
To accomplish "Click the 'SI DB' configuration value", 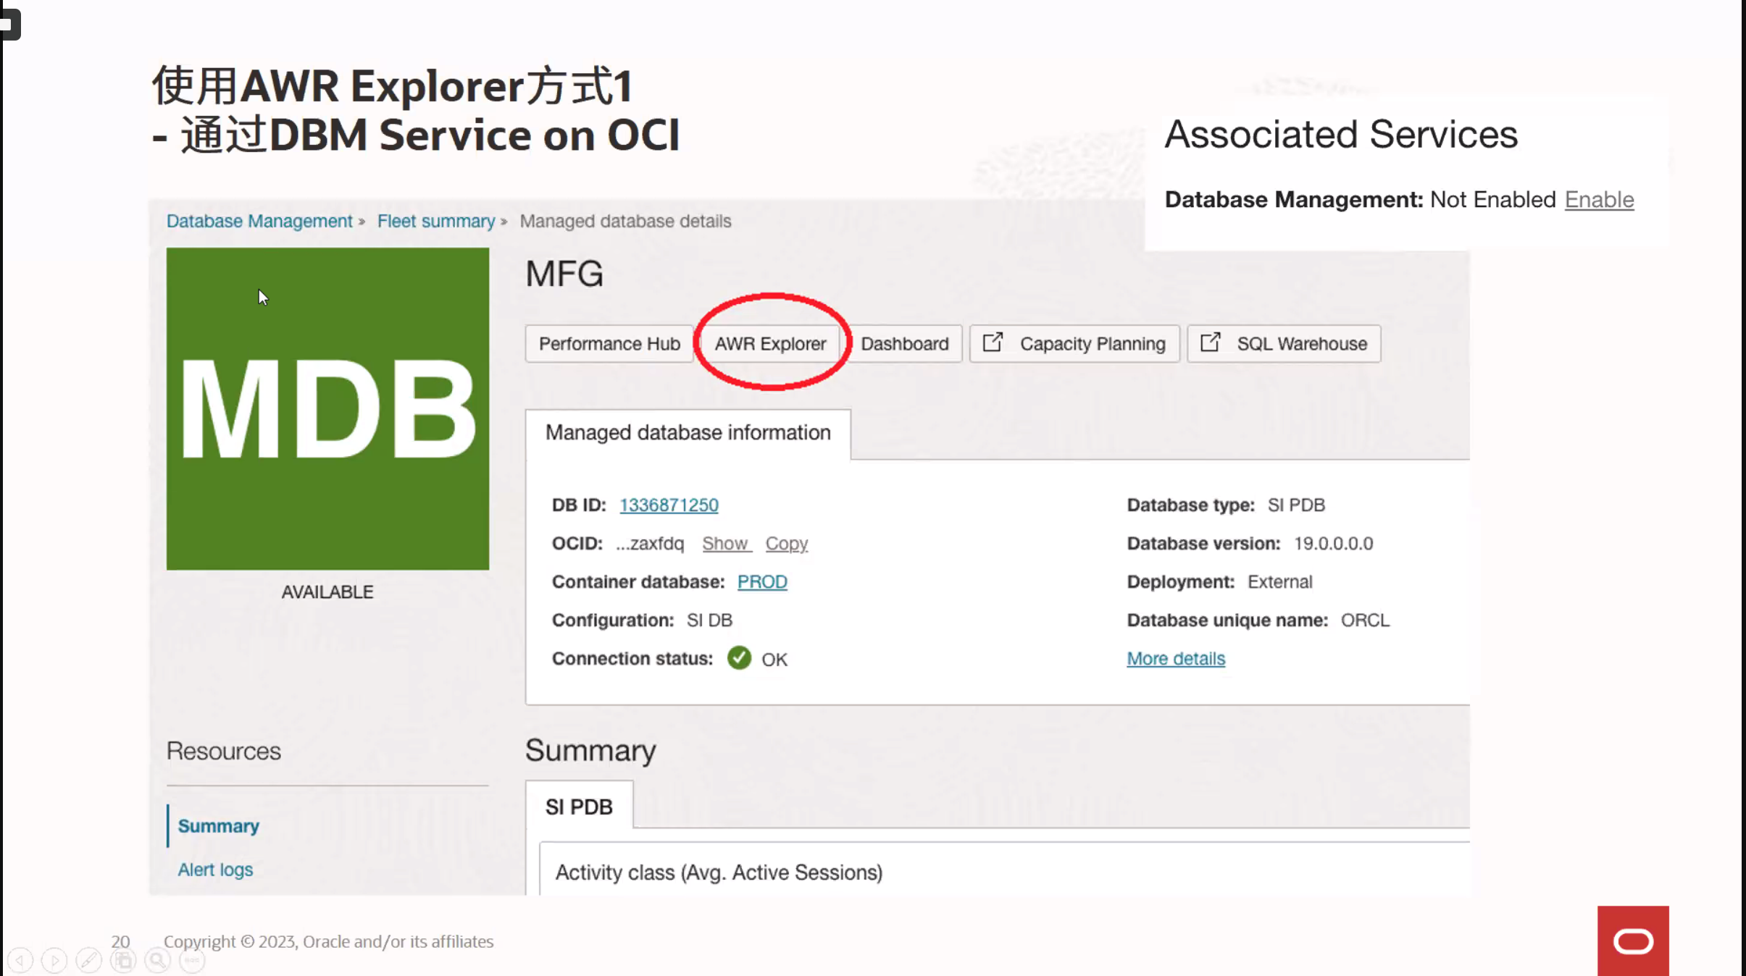I will (x=709, y=620).
